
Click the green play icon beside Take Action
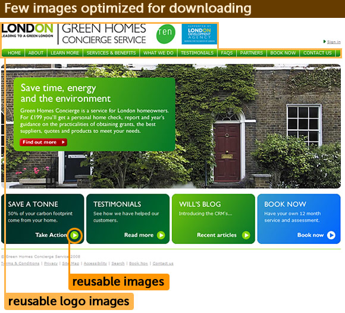(x=75, y=235)
